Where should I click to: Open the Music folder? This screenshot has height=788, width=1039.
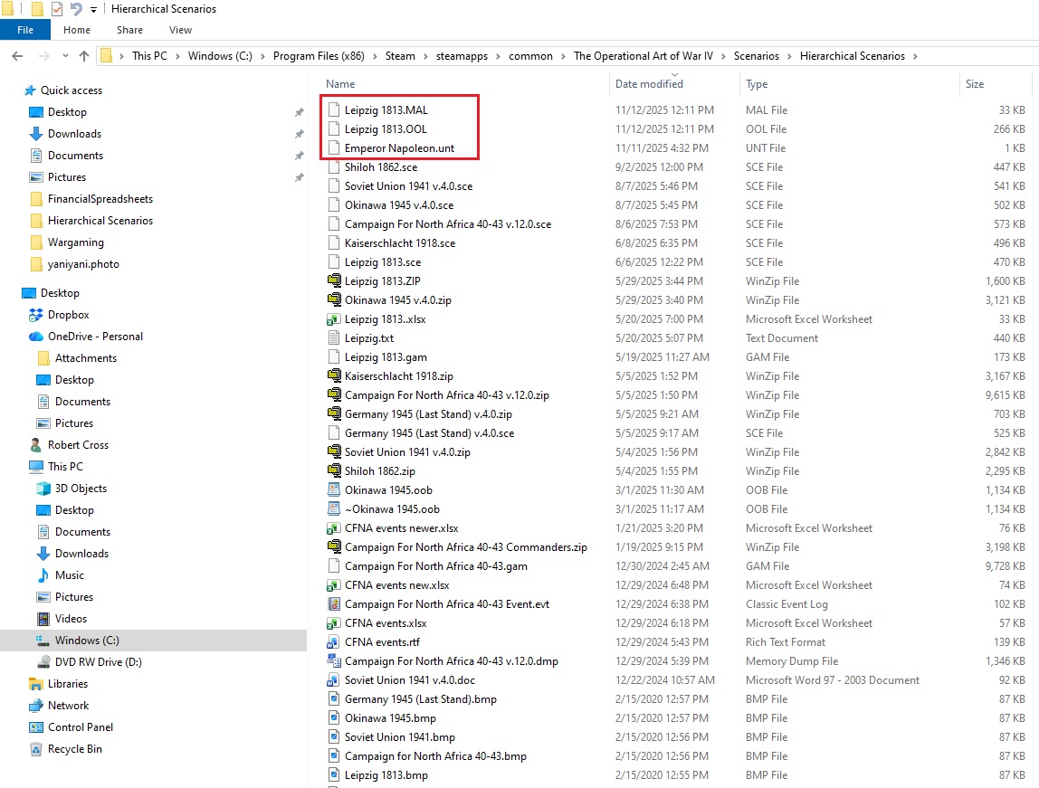[x=70, y=575]
